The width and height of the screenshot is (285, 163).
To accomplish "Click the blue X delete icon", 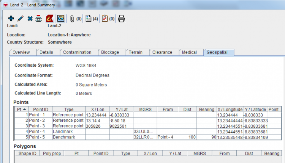I will pos(30,18).
